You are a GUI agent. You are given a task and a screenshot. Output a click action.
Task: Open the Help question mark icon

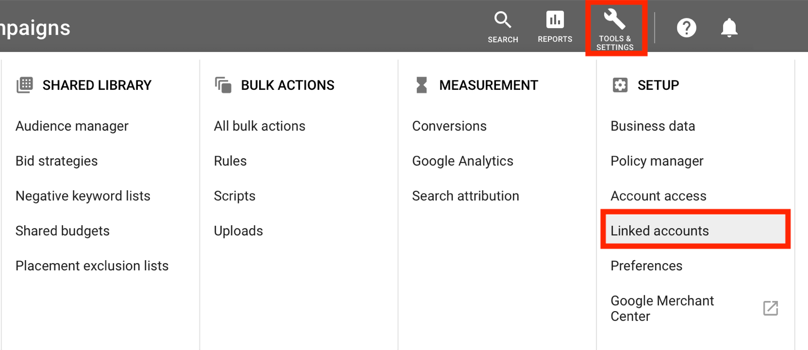[x=686, y=28]
